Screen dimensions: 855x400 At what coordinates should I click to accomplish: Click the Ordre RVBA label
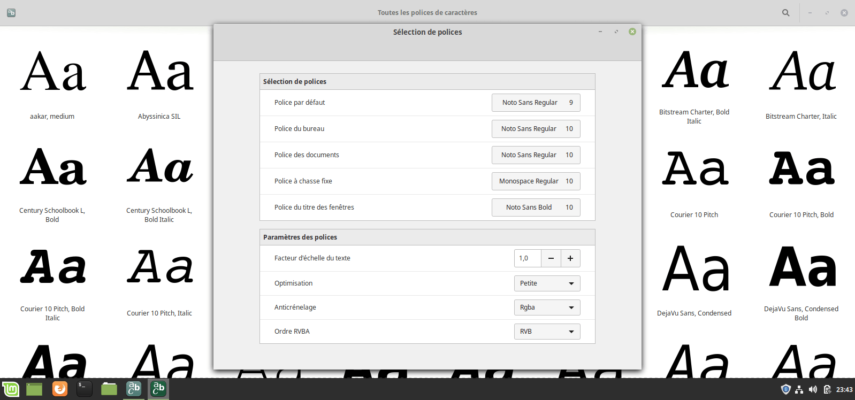point(292,332)
